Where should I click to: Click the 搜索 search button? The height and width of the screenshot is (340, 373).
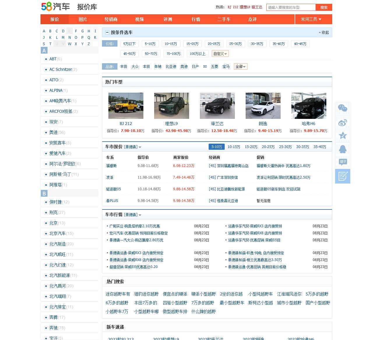coord(324,7)
